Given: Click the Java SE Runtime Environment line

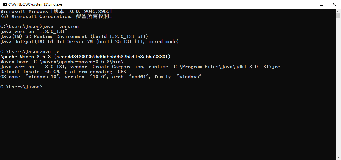Looking at the screenshot, I should click(x=74, y=37).
